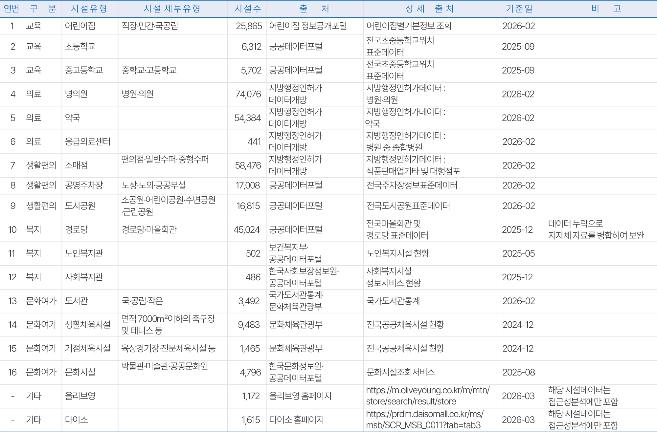This screenshot has height=432, width=657.
Task: Select the 74,076 count for 병의원
Action: 248,94
